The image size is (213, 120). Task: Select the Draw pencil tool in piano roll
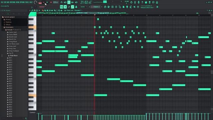(43, 10)
